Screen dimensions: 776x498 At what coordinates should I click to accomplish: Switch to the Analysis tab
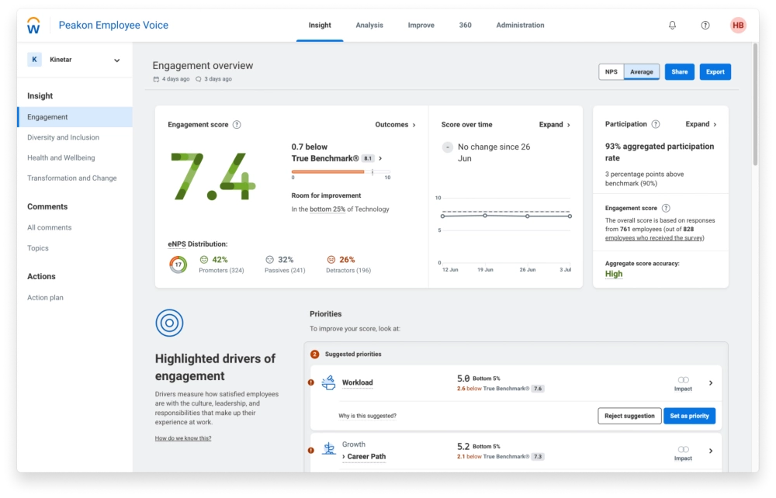(369, 25)
